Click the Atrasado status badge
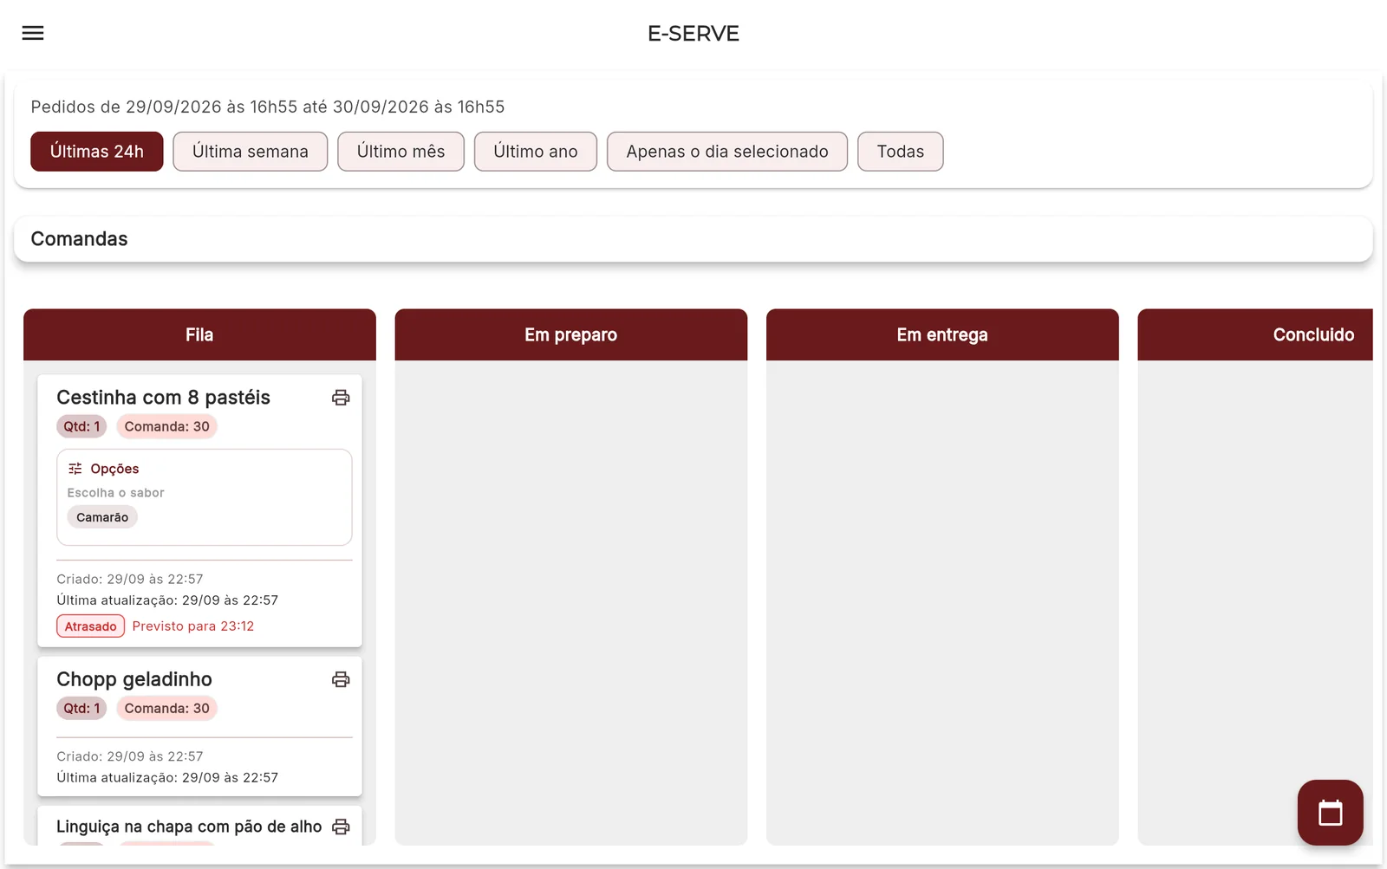 tap(90, 626)
